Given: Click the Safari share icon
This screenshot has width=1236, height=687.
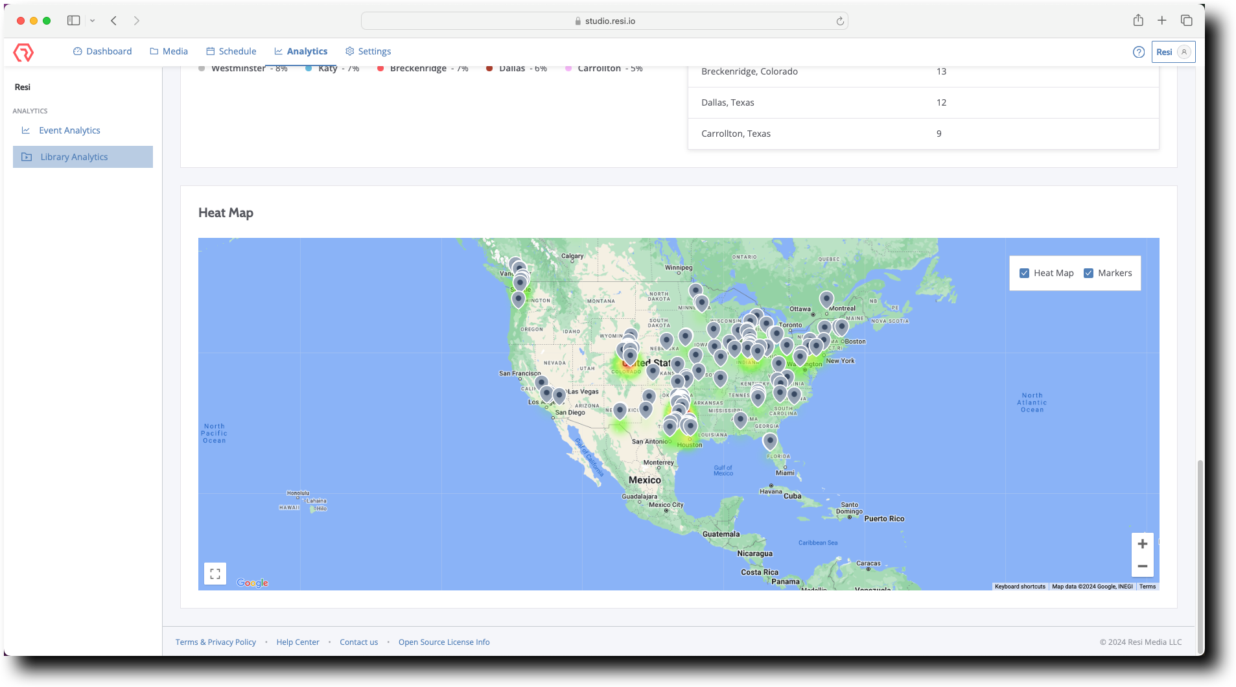Looking at the screenshot, I should point(1137,20).
